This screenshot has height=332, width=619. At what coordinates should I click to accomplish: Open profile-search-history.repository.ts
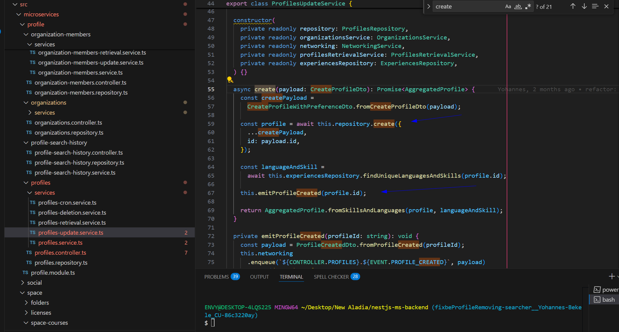click(79, 163)
